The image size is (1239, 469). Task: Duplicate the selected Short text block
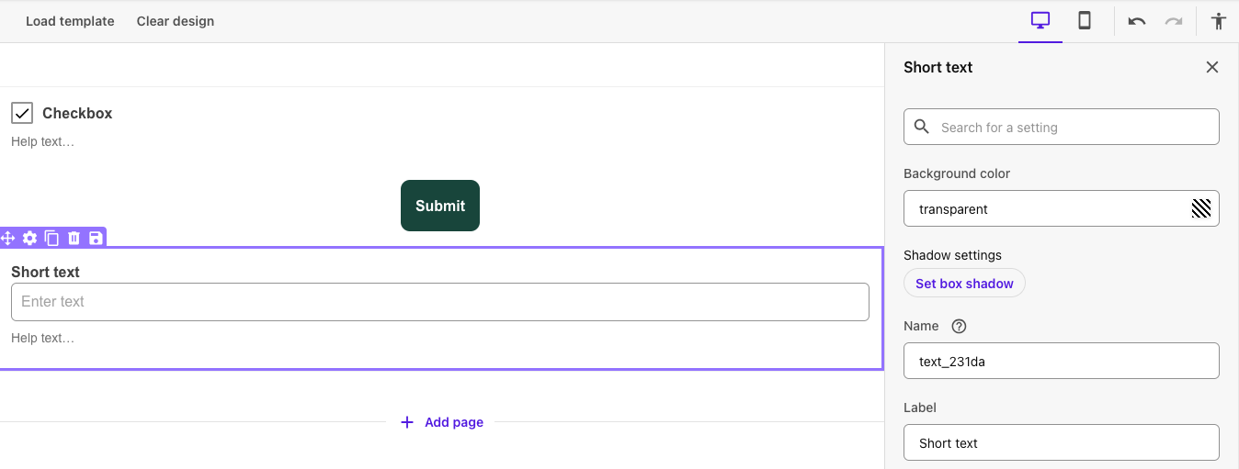tap(52, 239)
